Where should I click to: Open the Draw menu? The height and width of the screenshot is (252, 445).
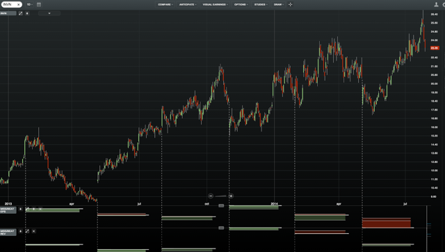click(x=278, y=5)
